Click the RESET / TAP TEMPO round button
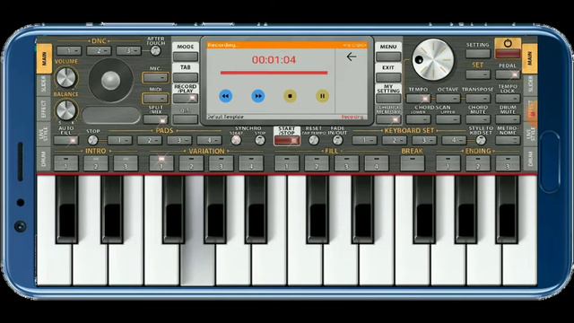574x323 pixels. tap(314, 140)
